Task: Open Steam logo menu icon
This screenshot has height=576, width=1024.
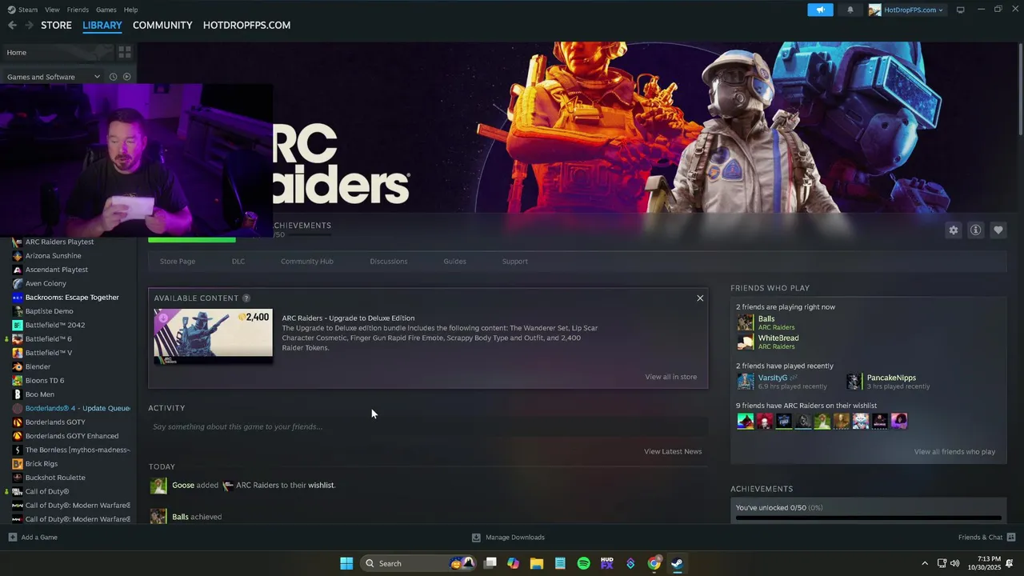Action: 10,10
